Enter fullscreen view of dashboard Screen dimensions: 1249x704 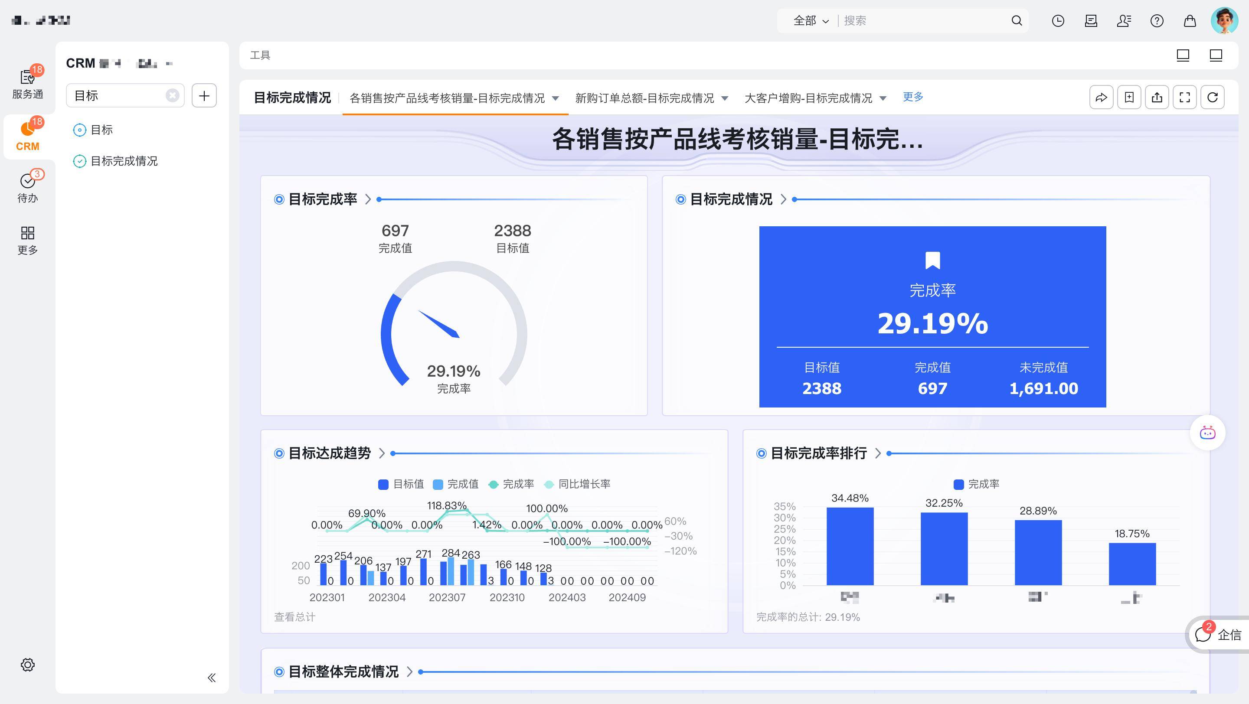pyautogui.click(x=1184, y=98)
